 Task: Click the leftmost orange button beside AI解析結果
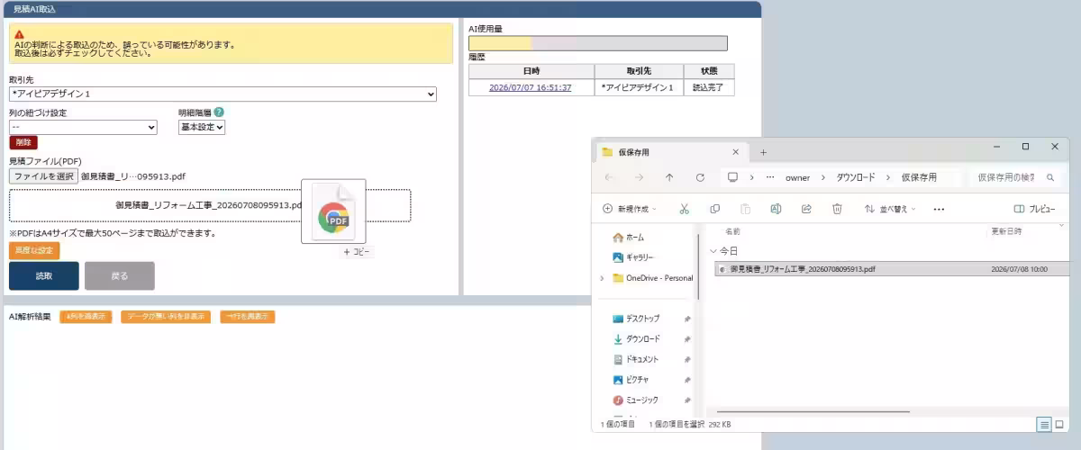click(86, 317)
